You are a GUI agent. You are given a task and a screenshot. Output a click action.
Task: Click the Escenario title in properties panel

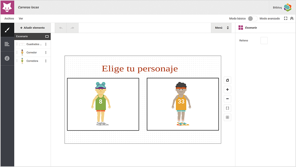click(251, 28)
